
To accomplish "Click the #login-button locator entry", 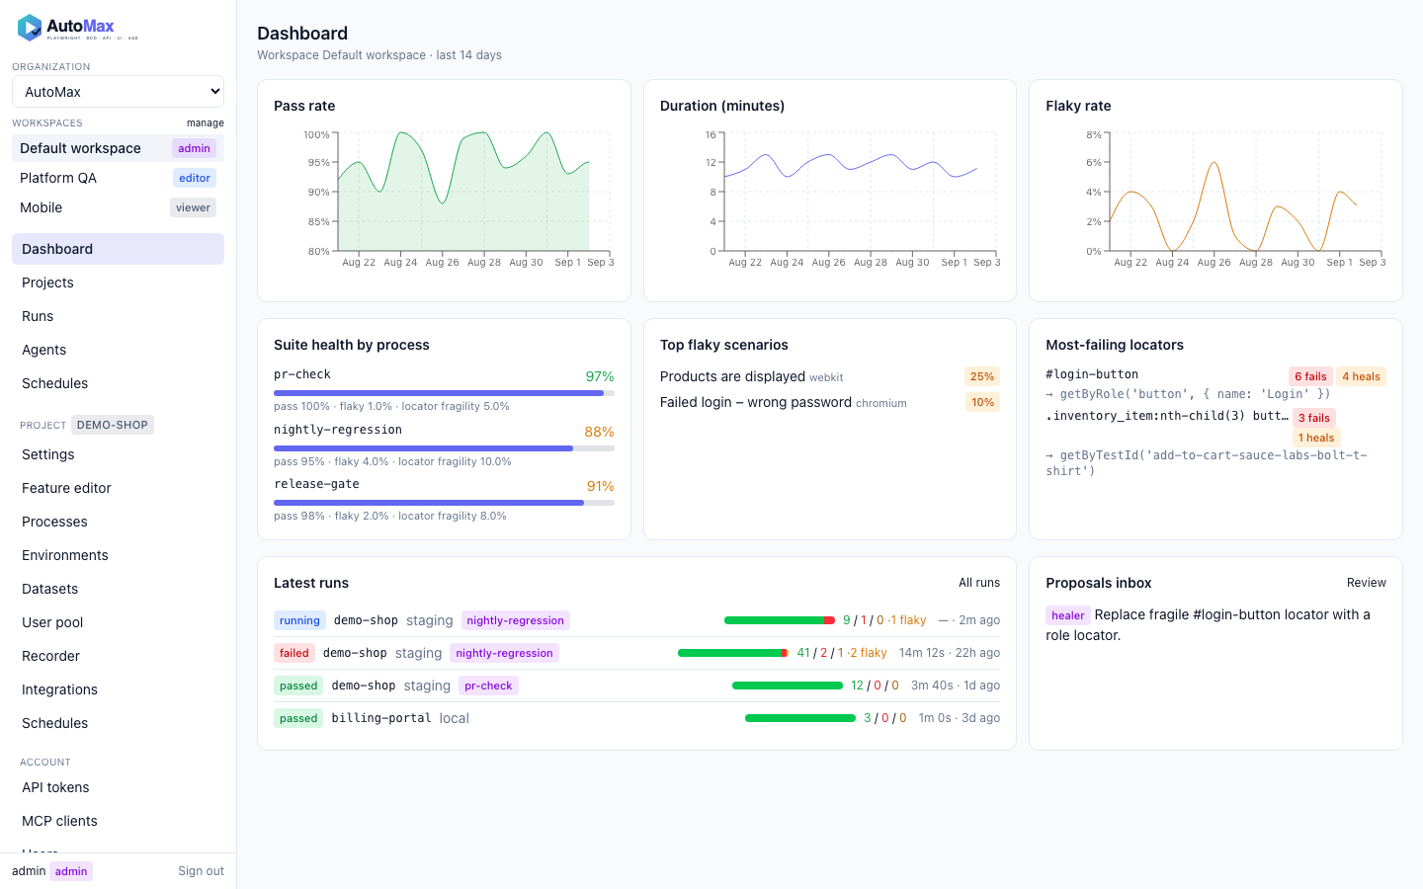I will 1092,374.
